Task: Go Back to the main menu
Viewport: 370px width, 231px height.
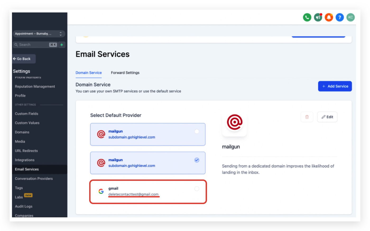Action: (x=24, y=59)
